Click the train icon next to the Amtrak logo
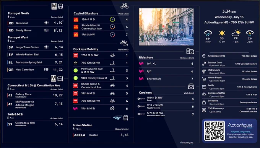The image size is (260, 148). (x=126, y=118)
